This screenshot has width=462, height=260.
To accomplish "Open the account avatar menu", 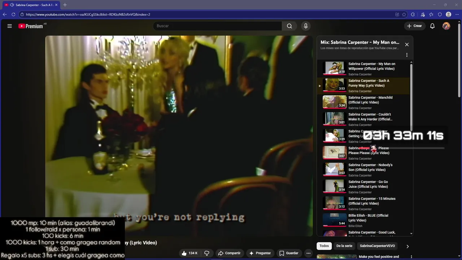I will tap(446, 26).
